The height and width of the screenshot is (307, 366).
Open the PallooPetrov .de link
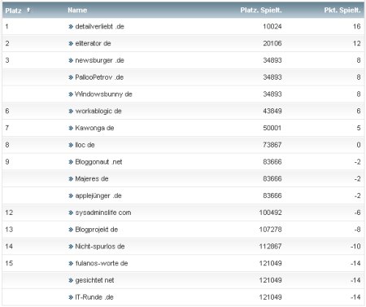(99, 77)
